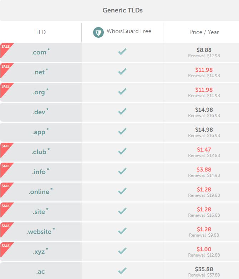The height and width of the screenshot is (279, 239).
Task: Click the $35.88 price for .ac
Action: pyautogui.click(x=204, y=269)
